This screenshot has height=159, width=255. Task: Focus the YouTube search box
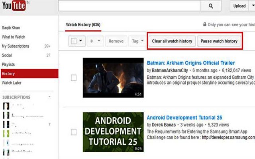(129, 6)
